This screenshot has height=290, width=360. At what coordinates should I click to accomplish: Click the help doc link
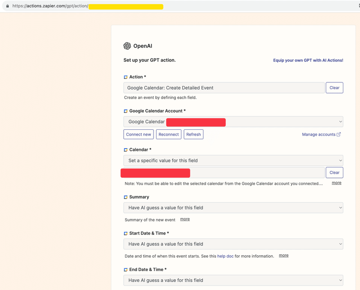tap(225, 256)
